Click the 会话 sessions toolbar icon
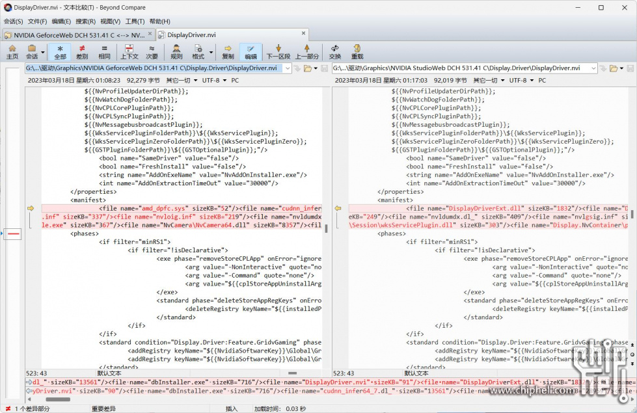Image resolution: width=637 pixels, height=413 pixels. pyautogui.click(x=32, y=52)
